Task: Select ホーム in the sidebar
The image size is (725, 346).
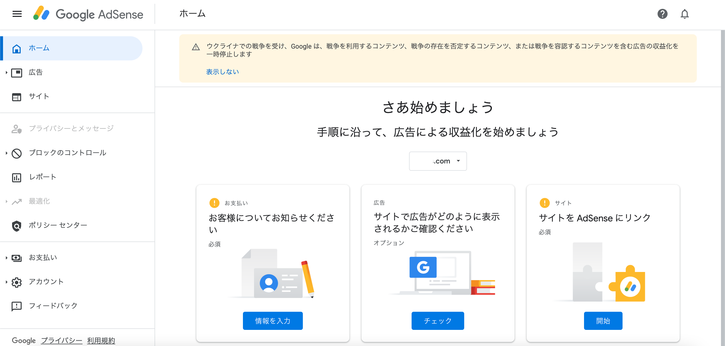Action: pos(71,48)
